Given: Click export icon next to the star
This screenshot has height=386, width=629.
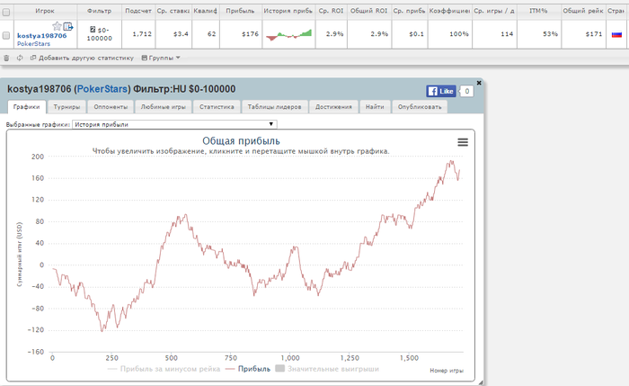Looking at the screenshot, I should pos(68,26).
